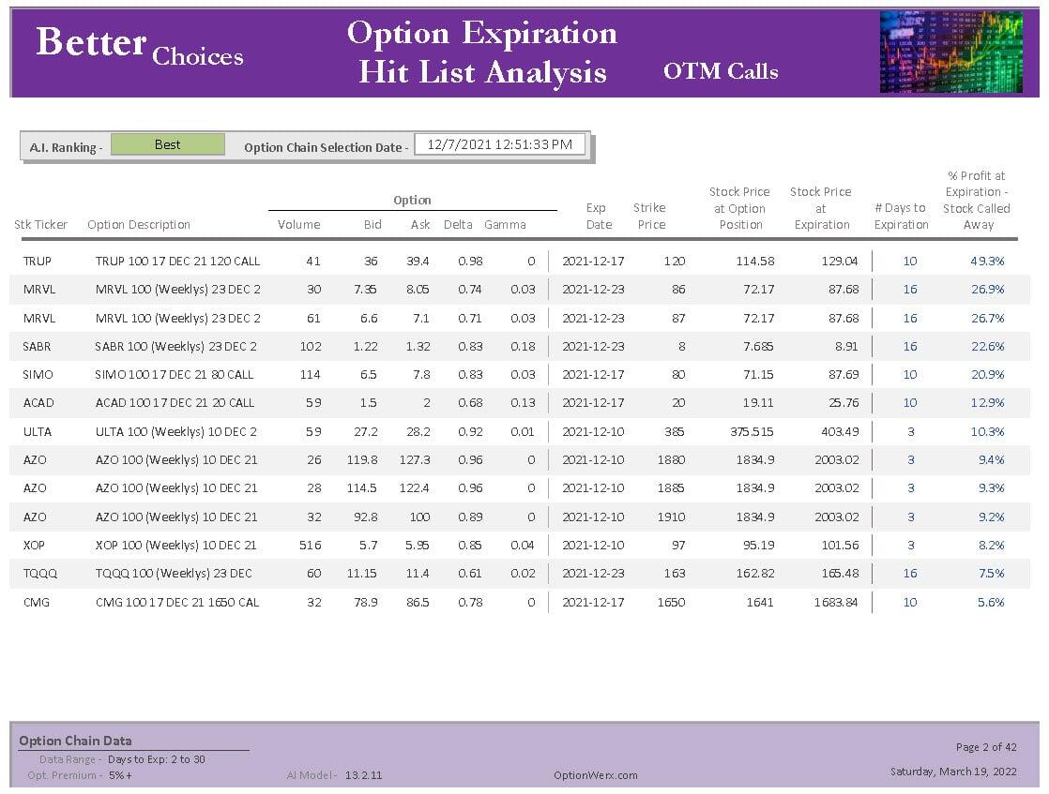Screen dimensions: 1049x794
Task: Click the ULTA 100 (Weeklys) option description
Action: 175,432
